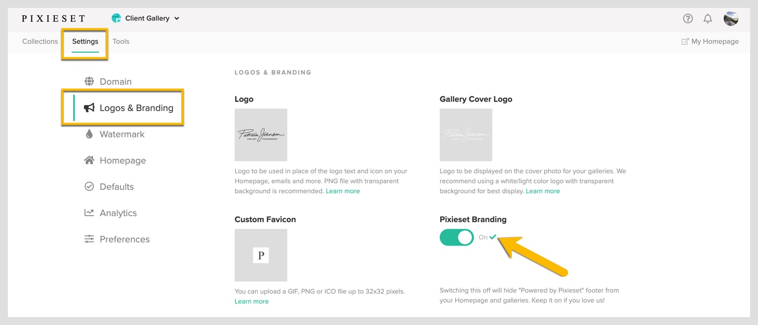
Task: Click the Logos & Branding megaphone icon
Action: (89, 108)
